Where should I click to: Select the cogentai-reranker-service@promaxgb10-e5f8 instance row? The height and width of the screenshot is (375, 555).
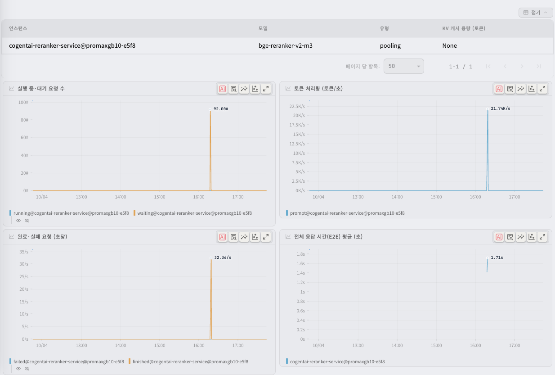click(x=277, y=45)
